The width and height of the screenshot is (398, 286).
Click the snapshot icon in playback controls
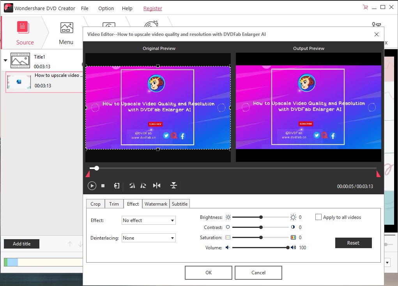point(117,186)
